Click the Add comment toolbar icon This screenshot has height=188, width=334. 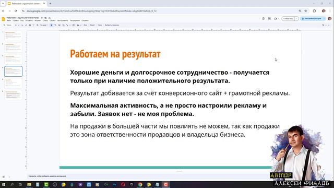pyautogui.click(x=74, y=25)
